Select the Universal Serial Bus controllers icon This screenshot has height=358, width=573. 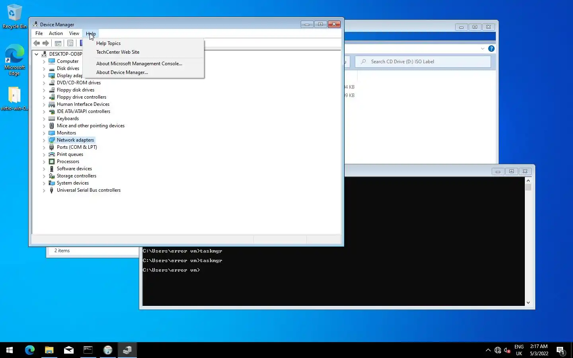point(52,190)
